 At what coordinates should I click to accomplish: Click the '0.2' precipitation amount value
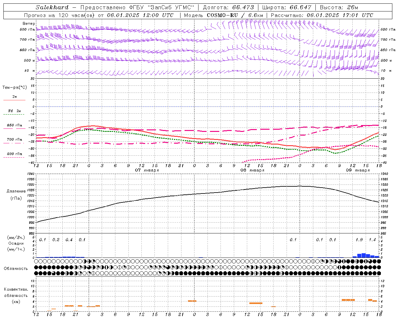pos(56,240)
